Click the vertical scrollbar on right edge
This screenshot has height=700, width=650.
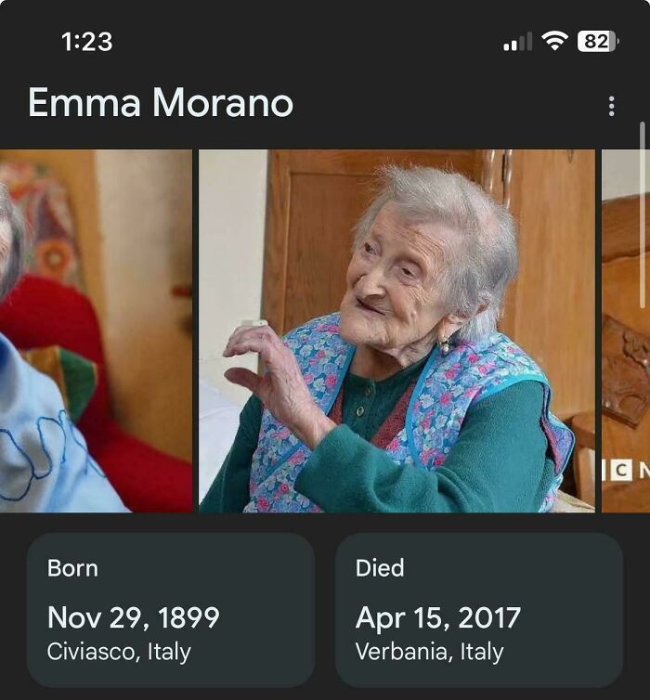pyautogui.click(x=643, y=215)
